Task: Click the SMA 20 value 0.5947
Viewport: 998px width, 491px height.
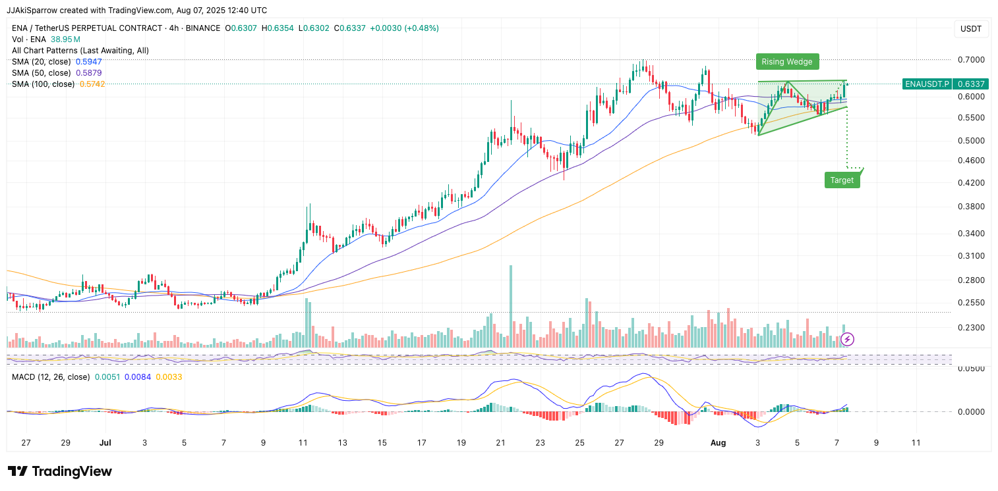Action: [89, 61]
